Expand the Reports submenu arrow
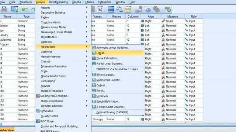The image size is (236, 132). [x=87, y=7]
